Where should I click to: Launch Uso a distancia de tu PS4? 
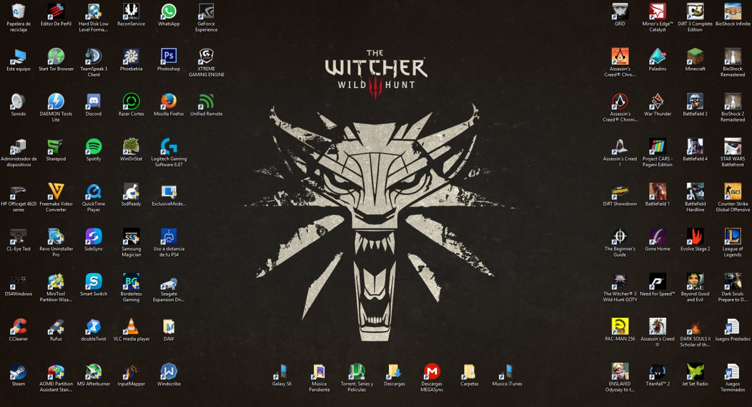tap(169, 237)
